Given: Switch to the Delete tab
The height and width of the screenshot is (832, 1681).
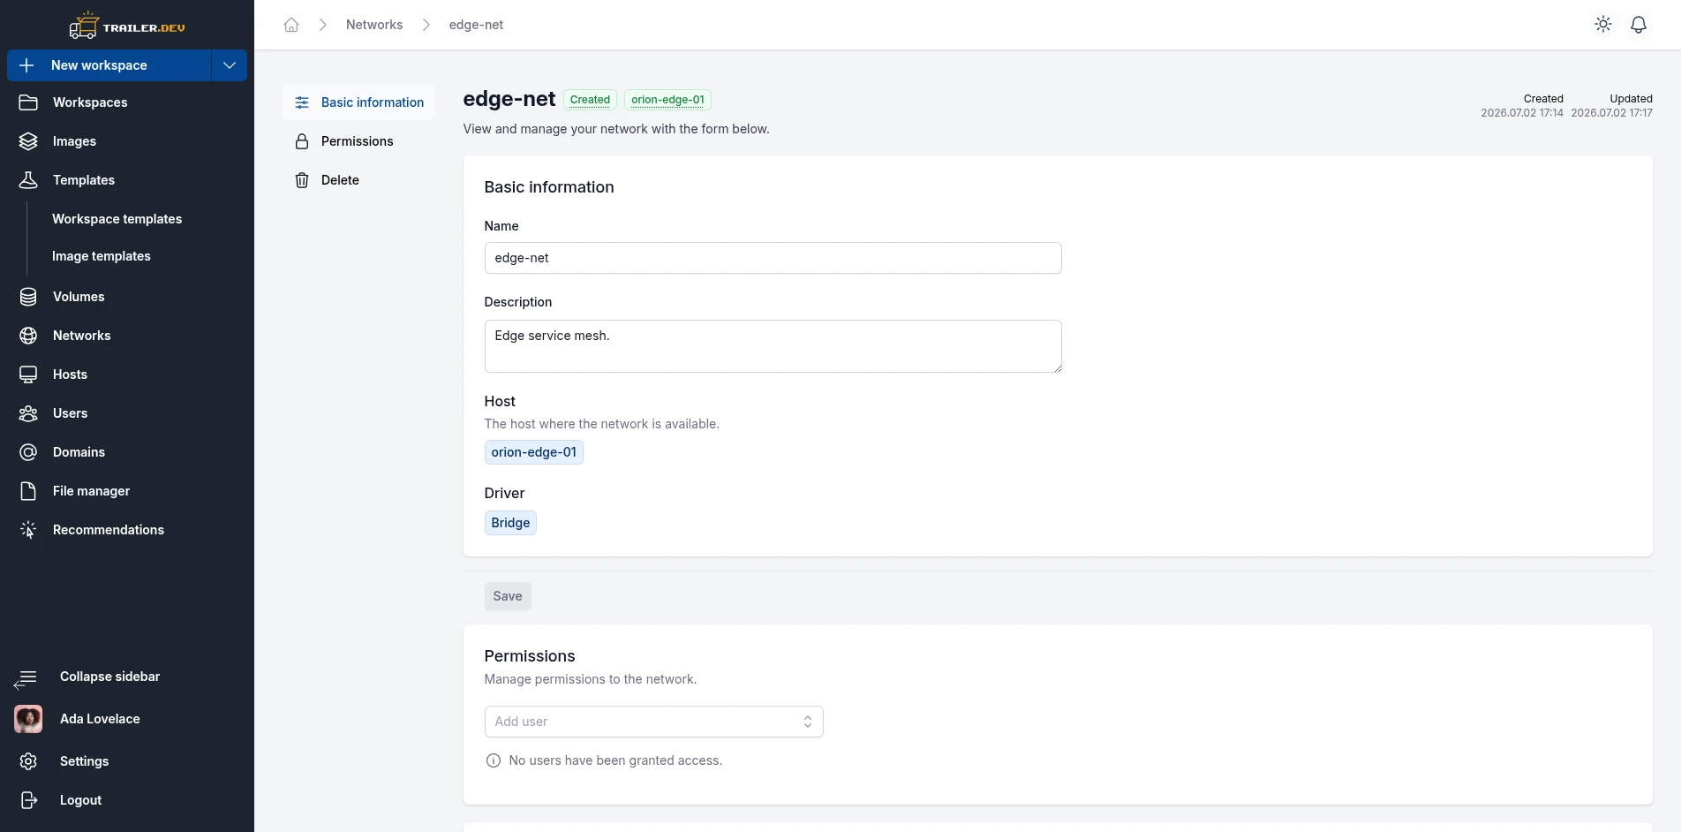Looking at the screenshot, I should 358,180.
